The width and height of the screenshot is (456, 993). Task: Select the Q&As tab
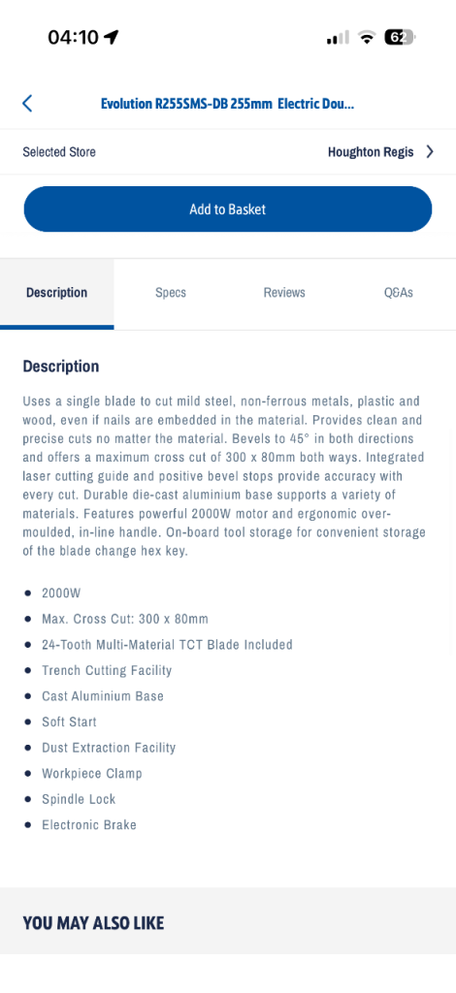[x=399, y=293]
